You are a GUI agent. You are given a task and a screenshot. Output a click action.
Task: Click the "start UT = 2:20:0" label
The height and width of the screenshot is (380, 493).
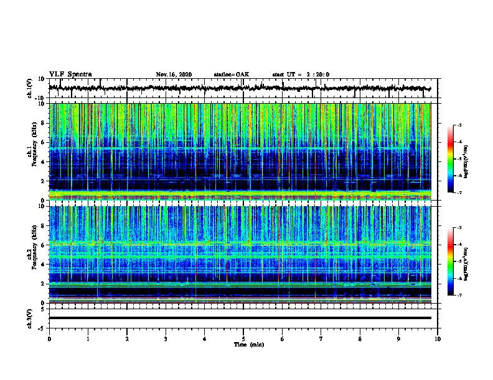[301, 75]
